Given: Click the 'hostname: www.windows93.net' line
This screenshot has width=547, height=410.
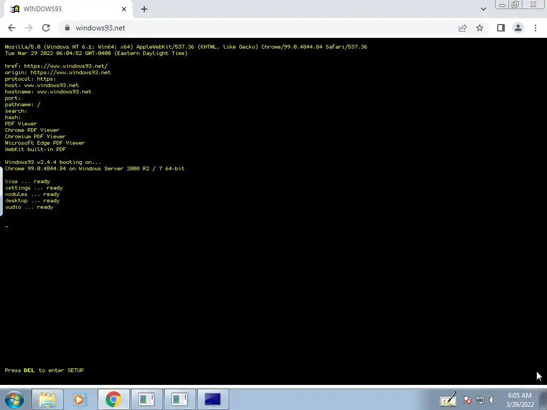Looking at the screenshot, I should tap(48, 92).
